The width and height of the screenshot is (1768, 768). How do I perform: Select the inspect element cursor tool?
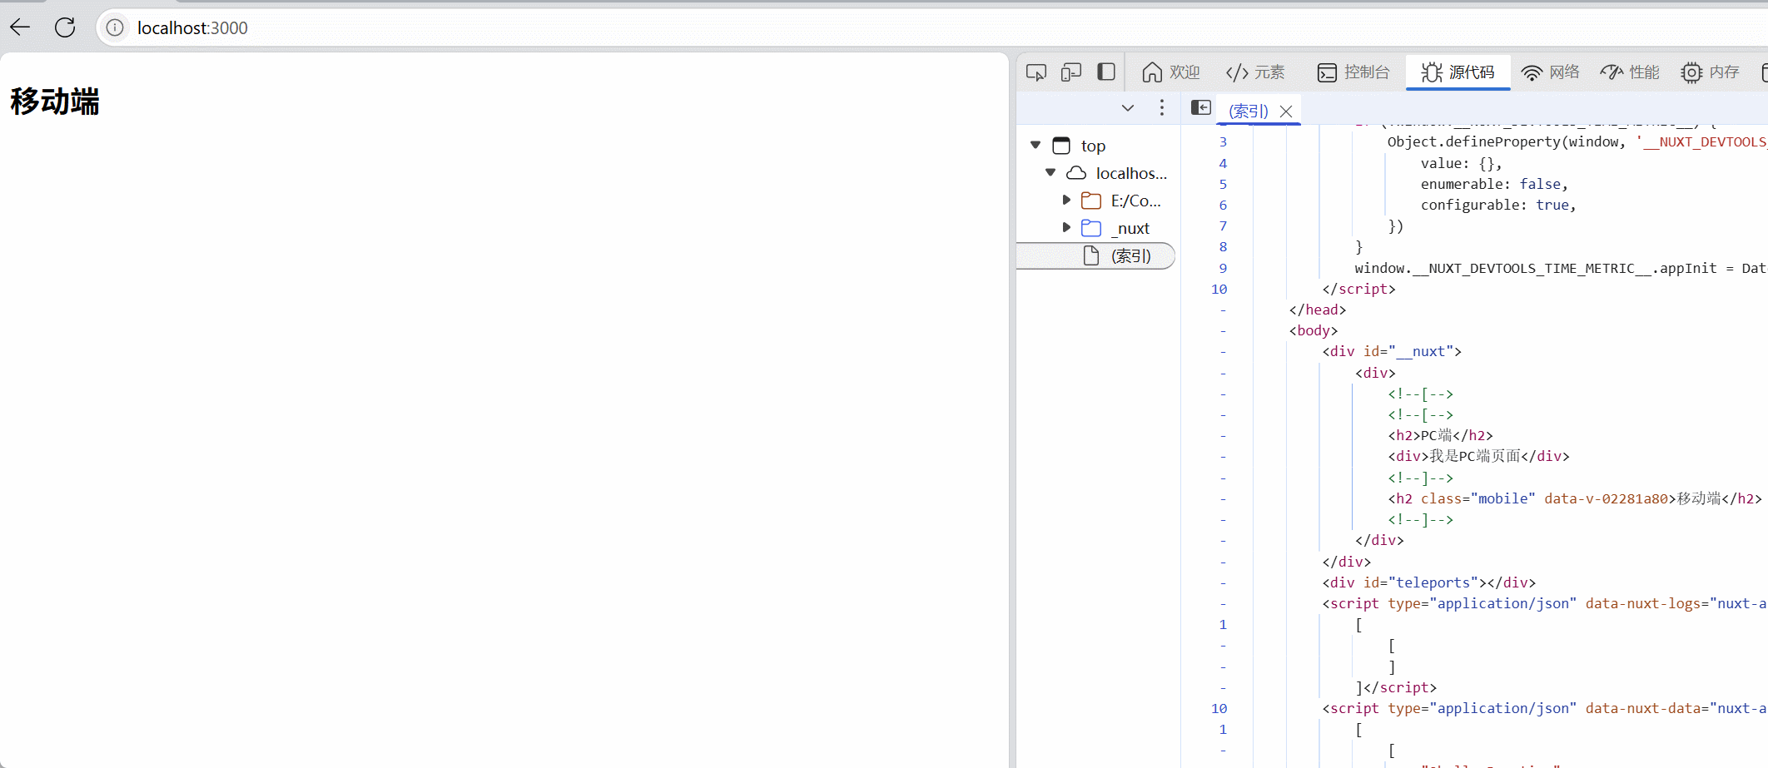tap(1036, 72)
